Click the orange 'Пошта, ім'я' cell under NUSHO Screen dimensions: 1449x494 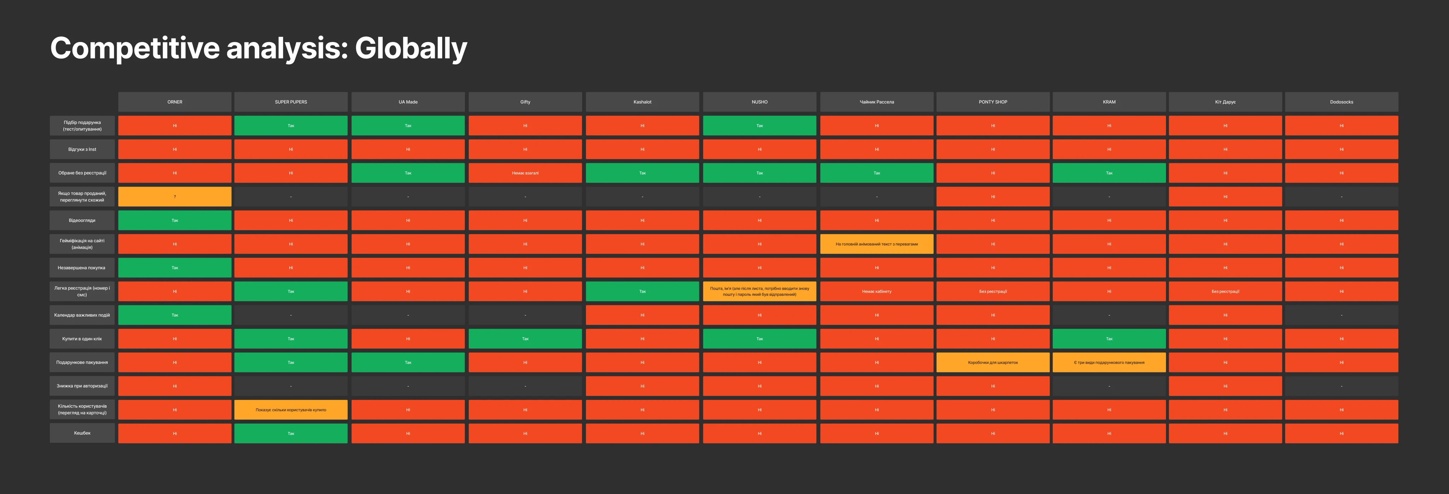click(x=760, y=291)
